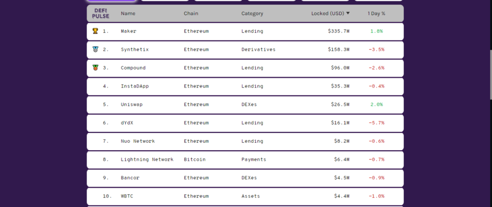Open the Nuo Network row
492x207 pixels.
[x=245, y=141]
